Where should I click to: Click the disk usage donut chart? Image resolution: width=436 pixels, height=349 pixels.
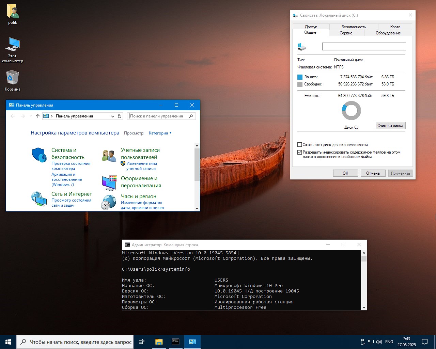point(351,111)
